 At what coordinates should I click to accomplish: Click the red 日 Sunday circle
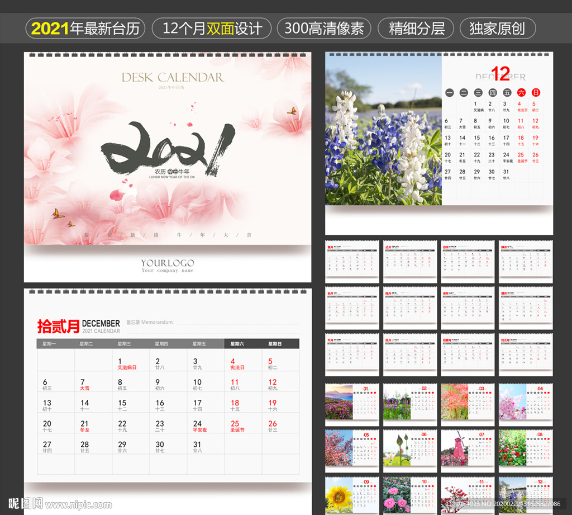coord(536,93)
